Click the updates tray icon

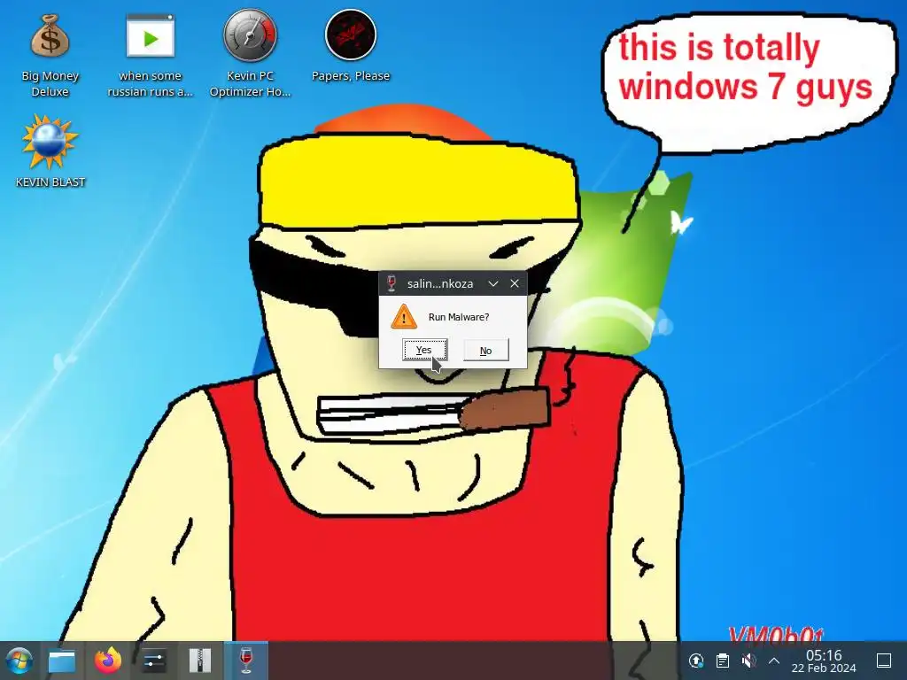(x=696, y=661)
